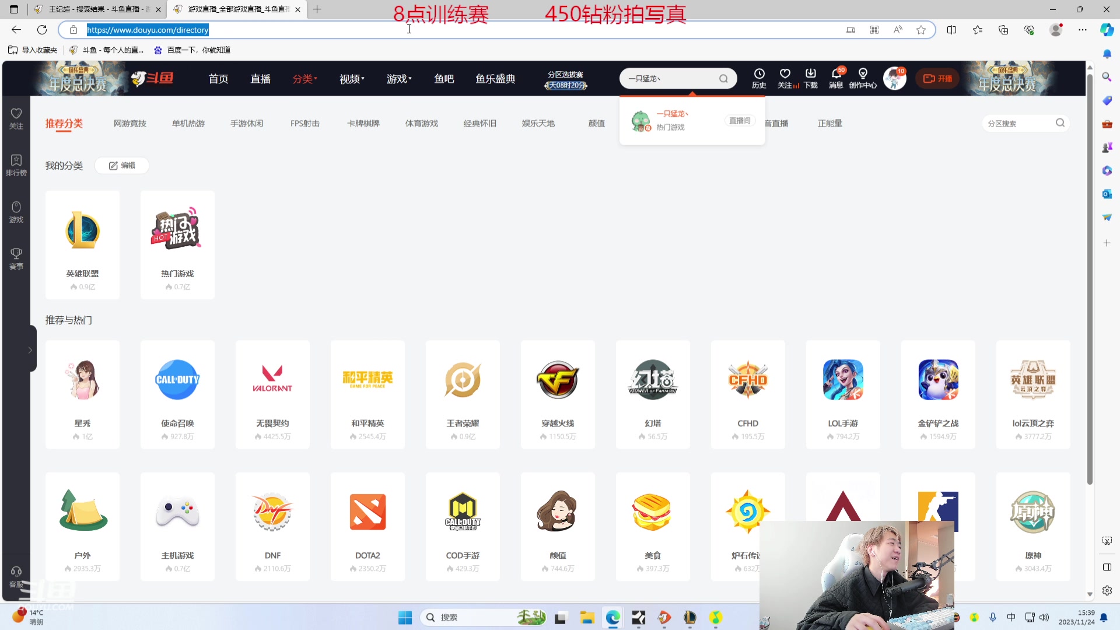Select the 经典怀旧 tab

[x=480, y=123]
